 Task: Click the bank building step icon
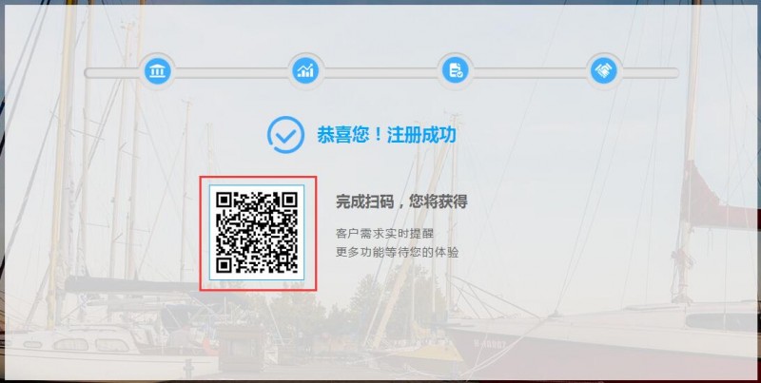click(x=158, y=71)
